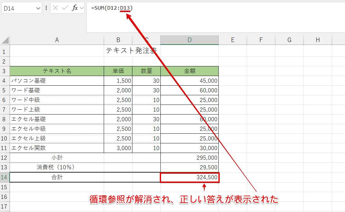The image size is (345, 212).
Task: Select quantity cell for エクセル関数 row
Action: pos(147,148)
